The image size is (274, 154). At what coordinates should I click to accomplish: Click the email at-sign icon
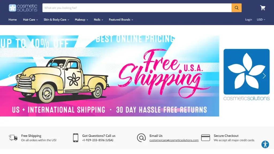pyautogui.click(x=141, y=138)
